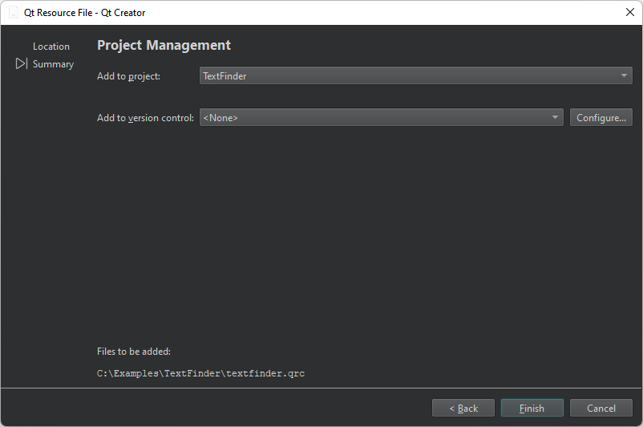Click the arrow on the Add to project dropdown
This screenshot has height=427, width=643.
[624, 76]
